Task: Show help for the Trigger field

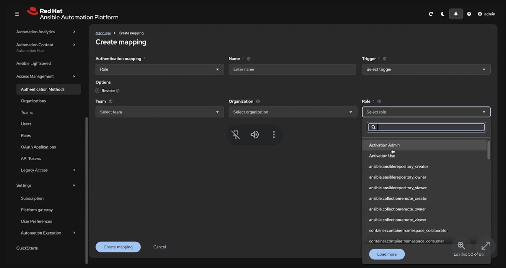Action: [x=385, y=59]
